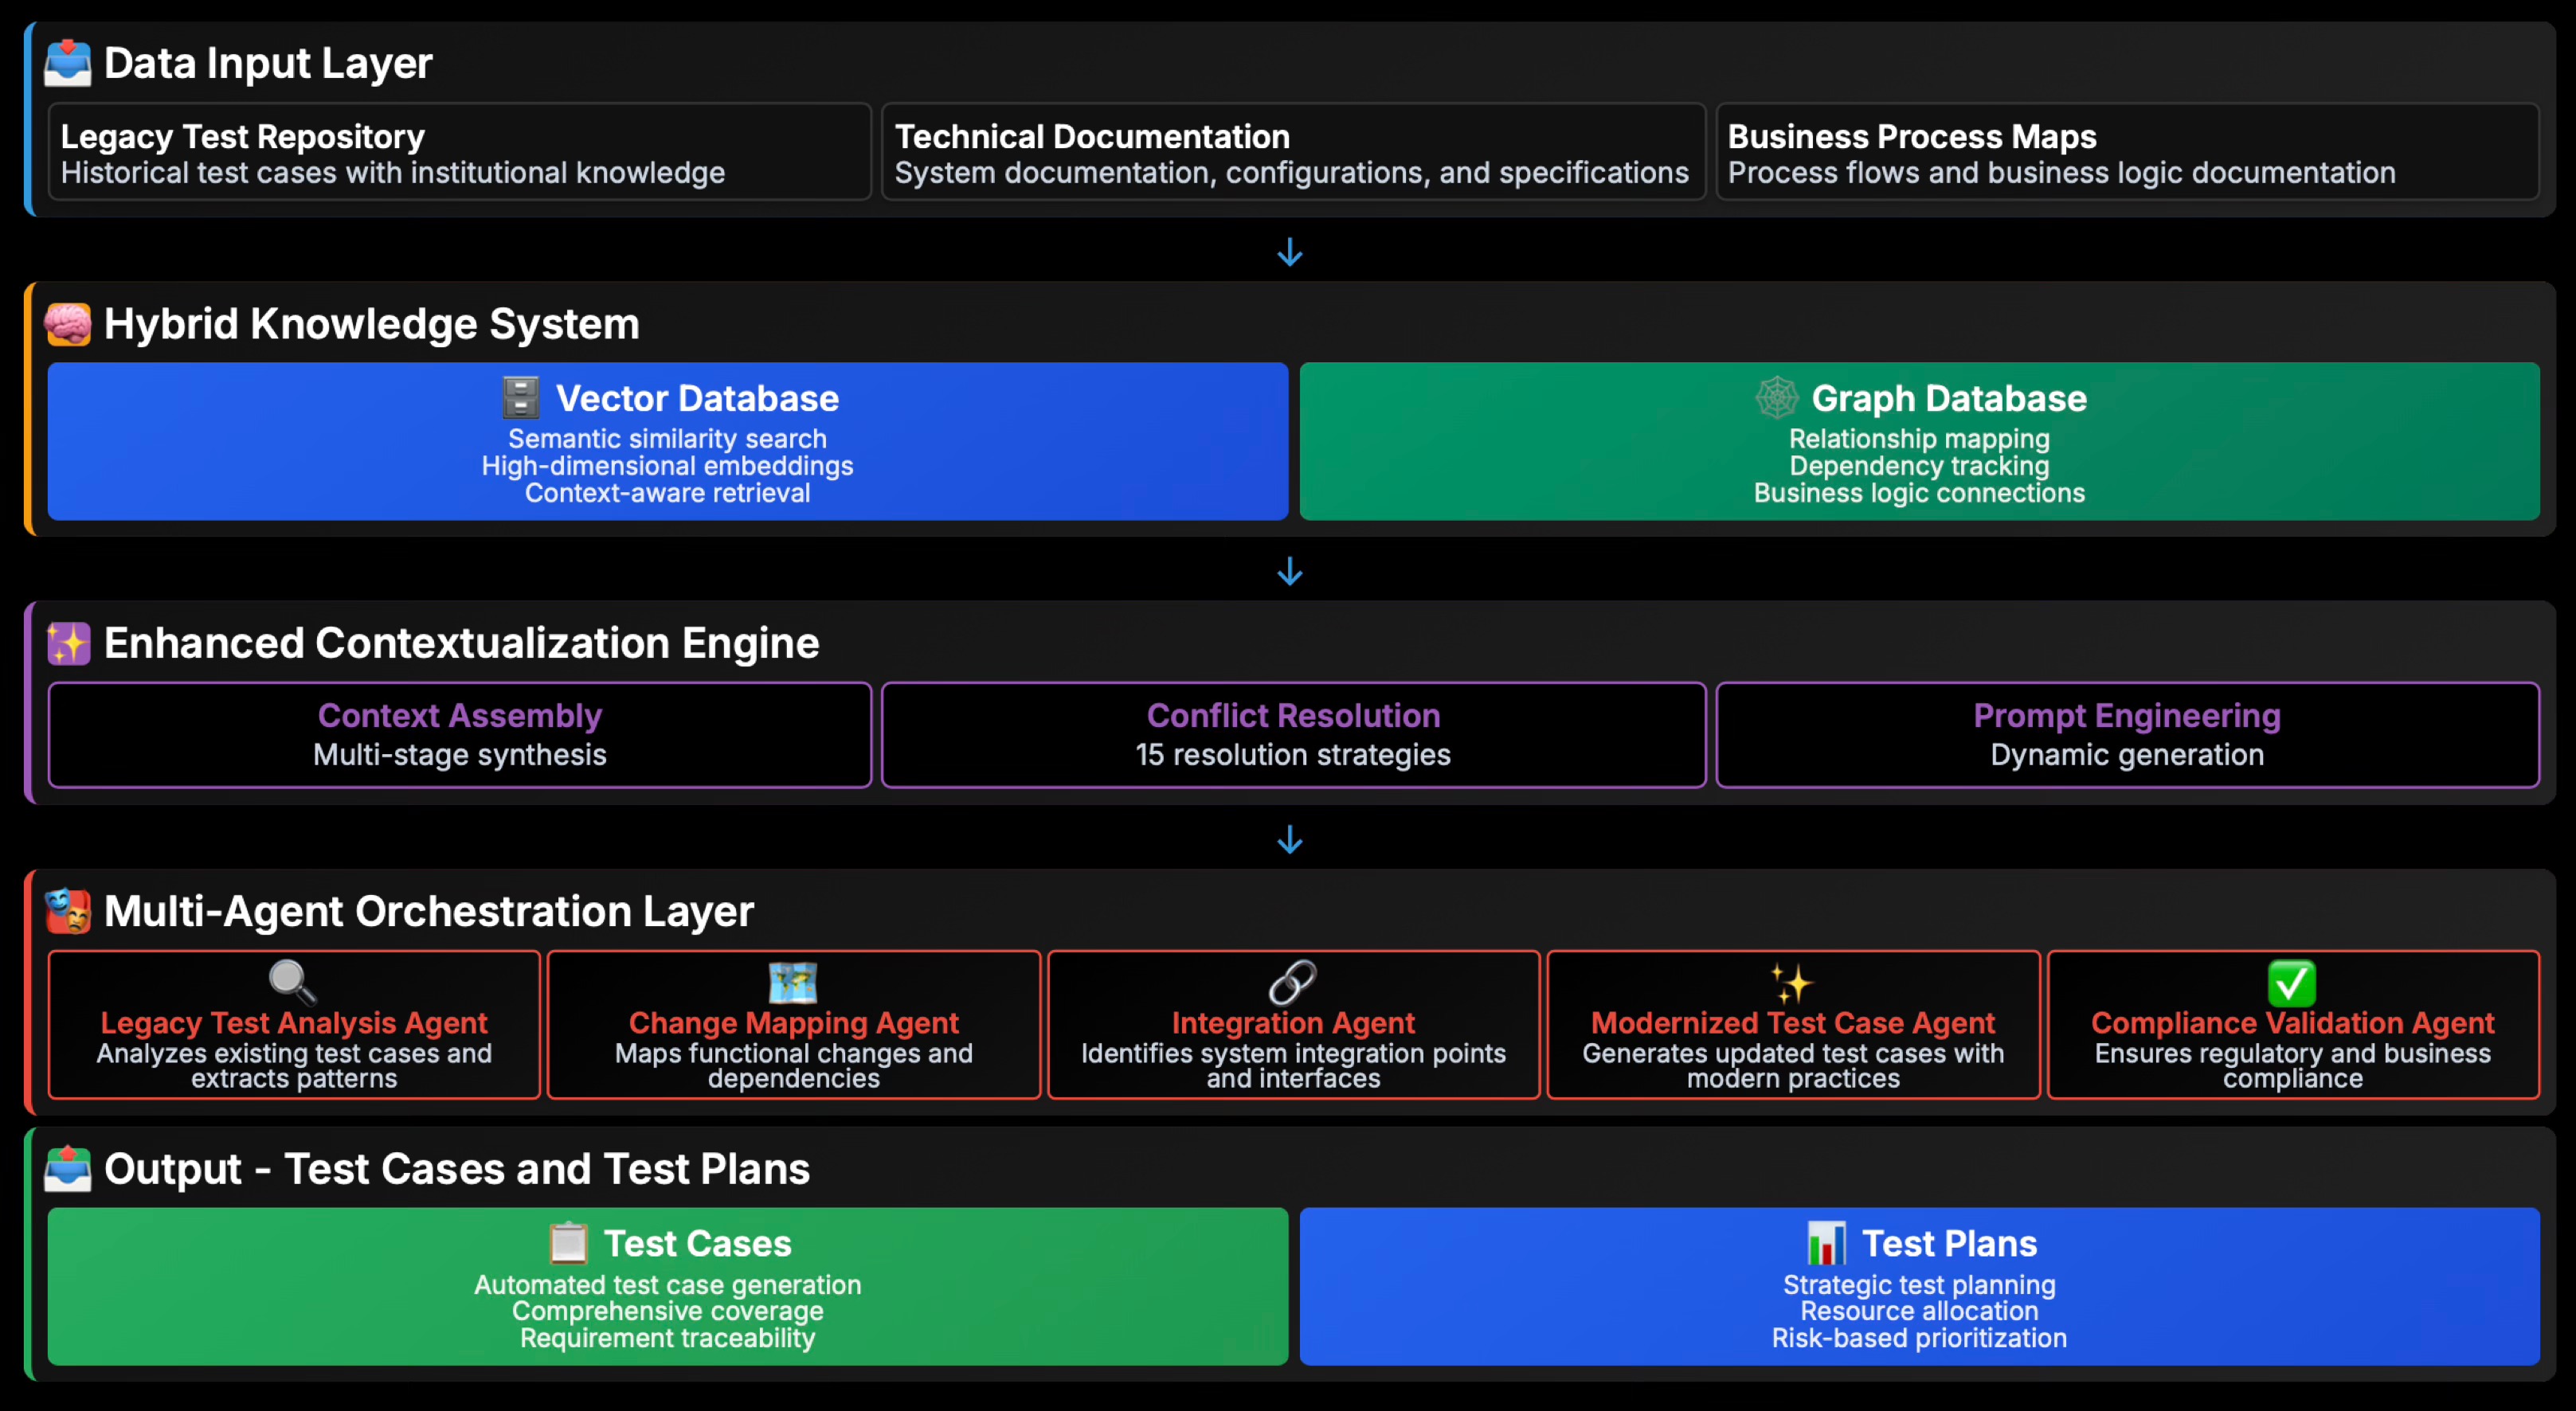The width and height of the screenshot is (2576, 1411).
Task: Click the 'Requirement traceability' line
Action: 667,1338
